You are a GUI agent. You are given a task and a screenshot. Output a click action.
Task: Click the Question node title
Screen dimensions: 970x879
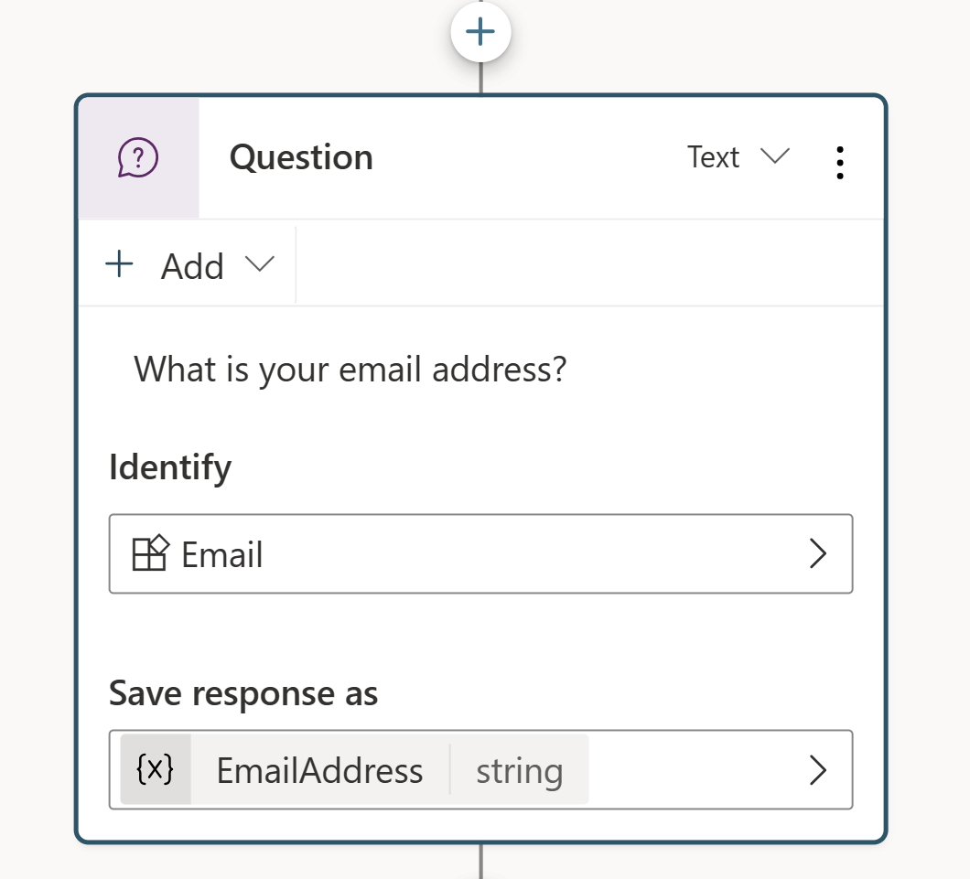[x=301, y=157]
